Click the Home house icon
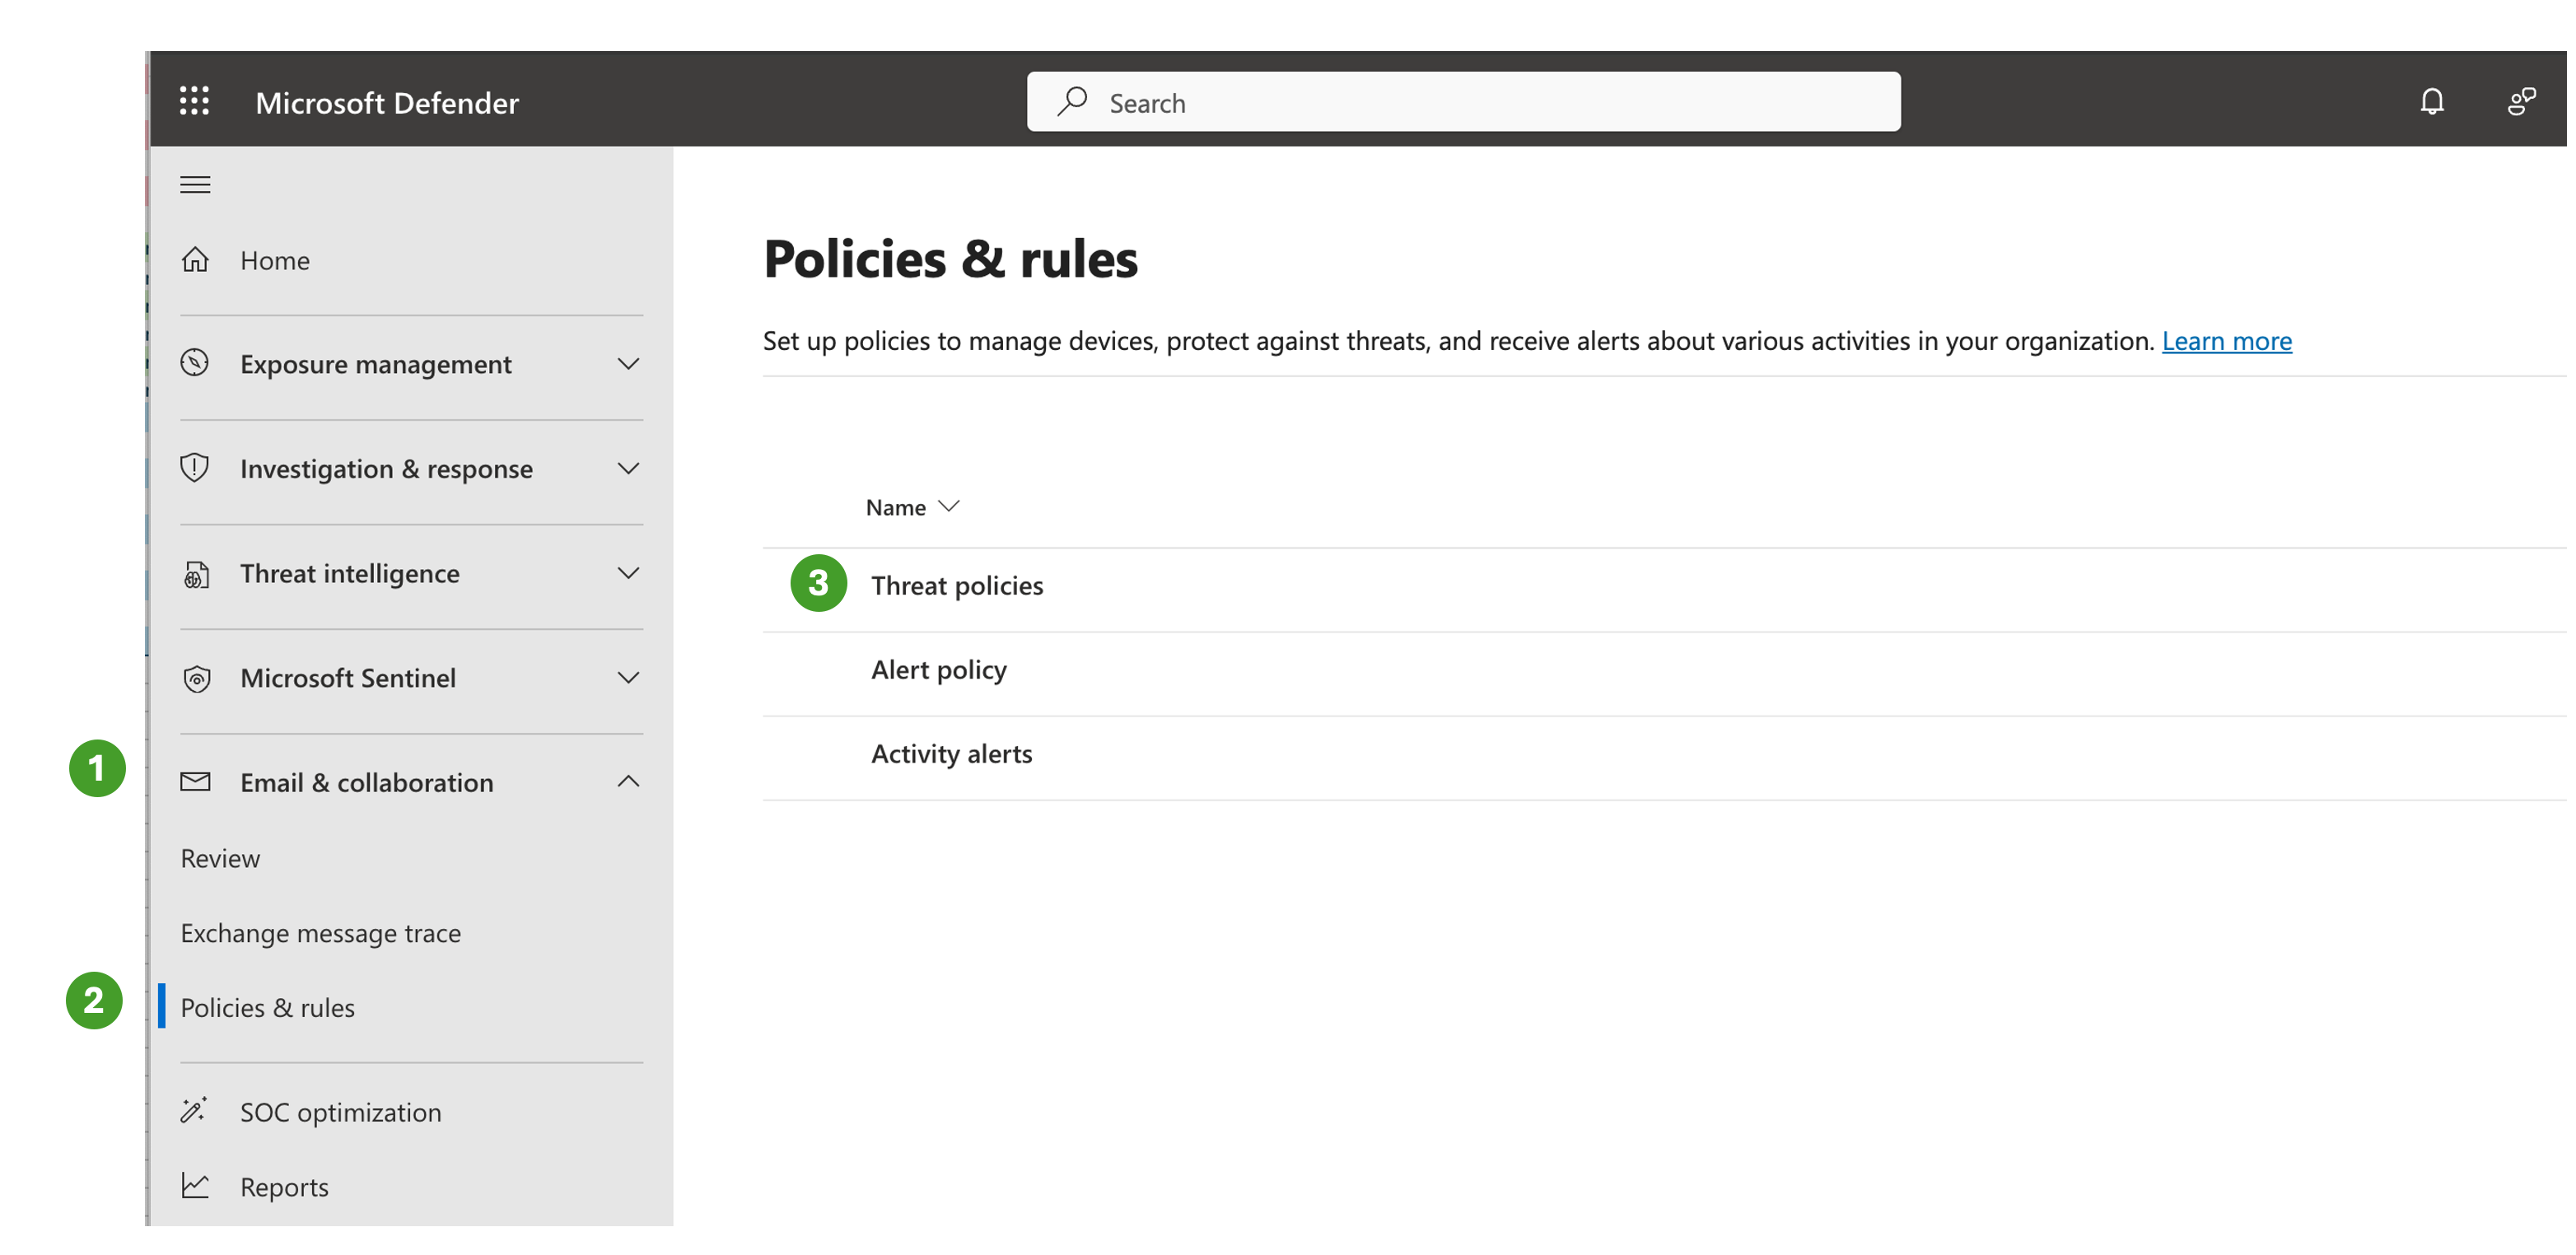 click(195, 260)
